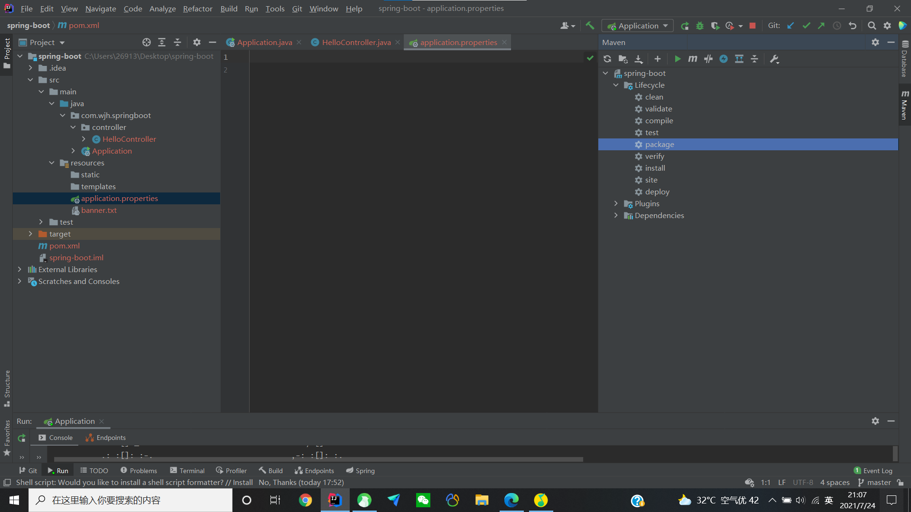The width and height of the screenshot is (911, 512).
Task: Download Sources and Documentation in Maven toolbar
Action: [x=639, y=59]
